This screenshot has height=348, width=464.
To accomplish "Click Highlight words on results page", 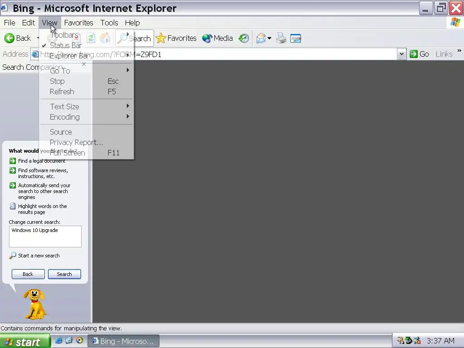I will click(x=42, y=209).
